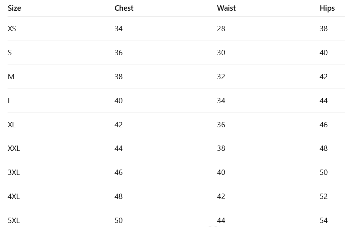Viewport: 345px width, 227px height.
Task: Select the L size row label
Action: tap(9, 101)
